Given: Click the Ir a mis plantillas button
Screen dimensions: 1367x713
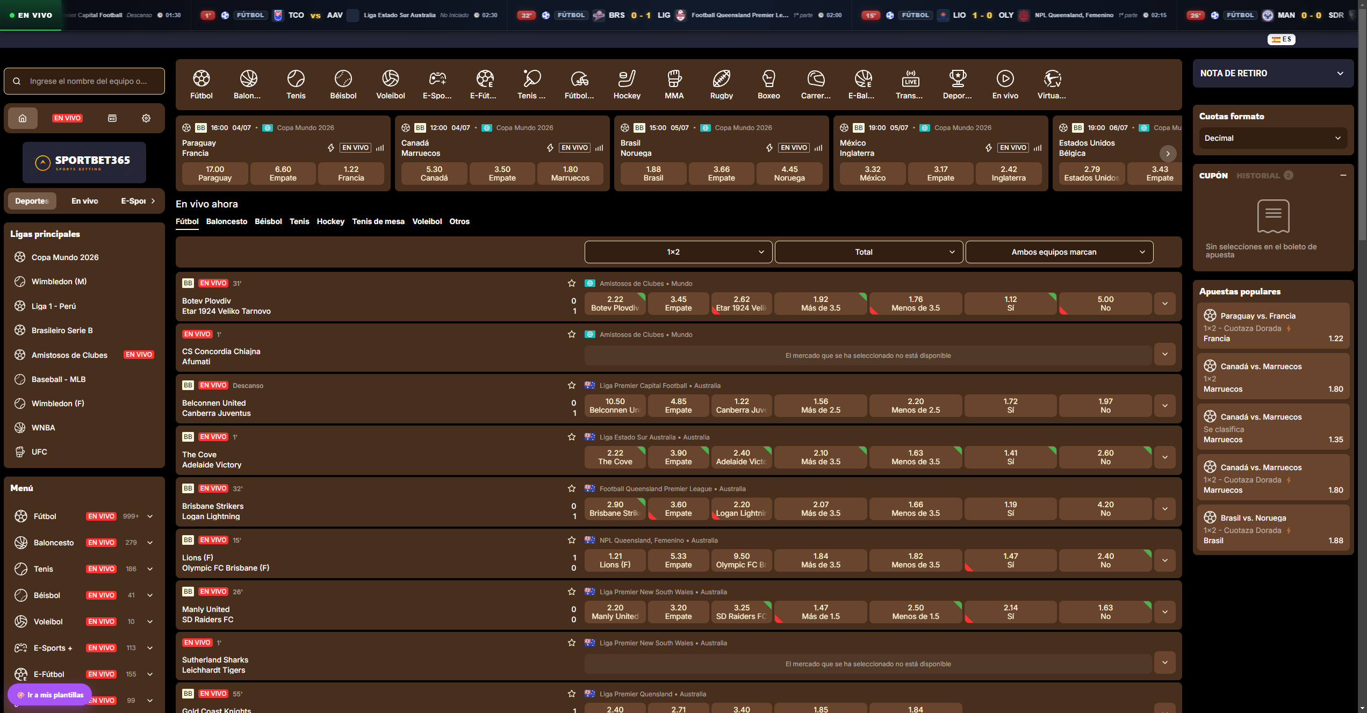Looking at the screenshot, I should tap(50, 695).
